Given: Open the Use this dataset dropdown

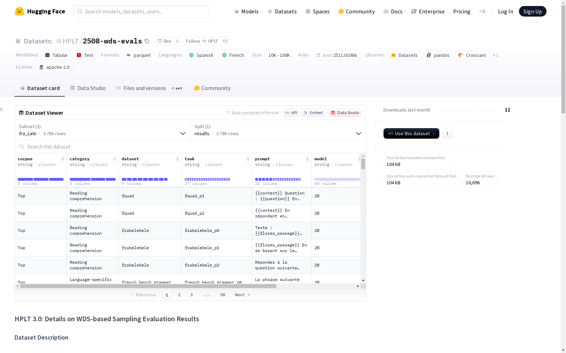Looking at the screenshot, I should pos(411,133).
